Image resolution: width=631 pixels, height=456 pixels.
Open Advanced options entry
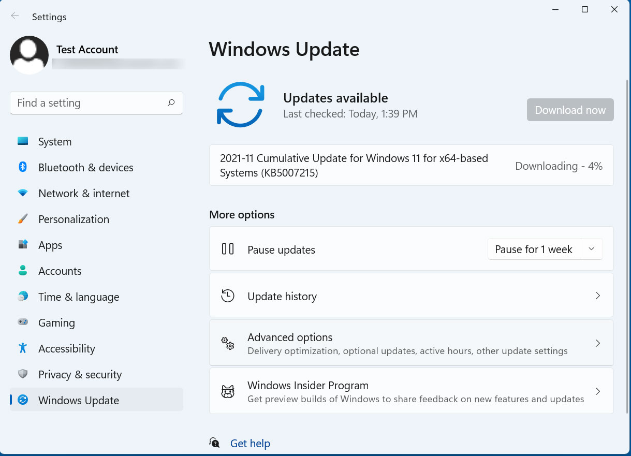pos(412,343)
